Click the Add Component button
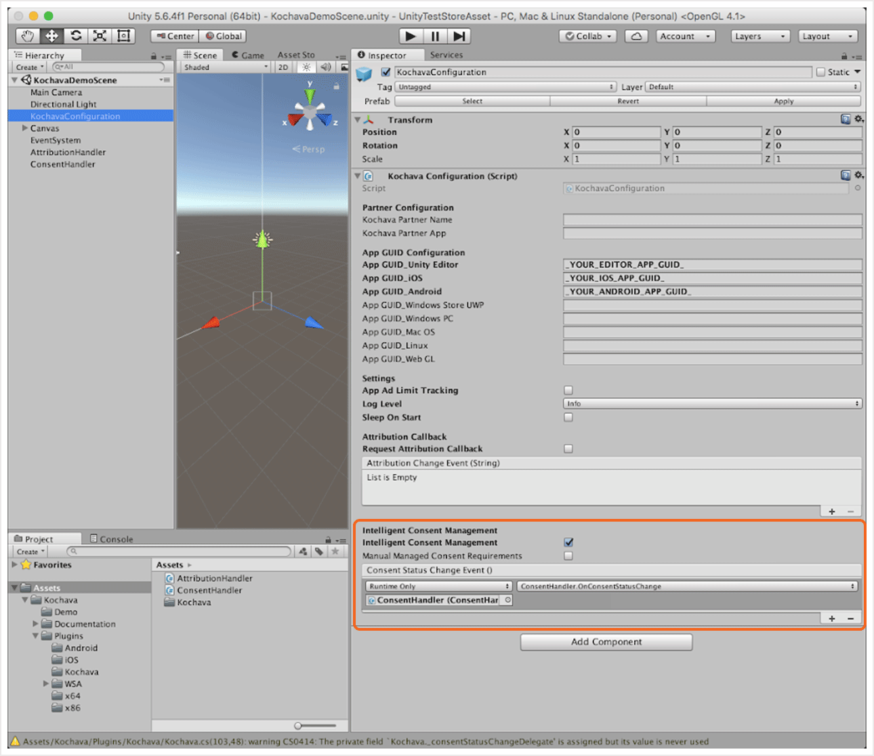874x756 pixels. [606, 642]
